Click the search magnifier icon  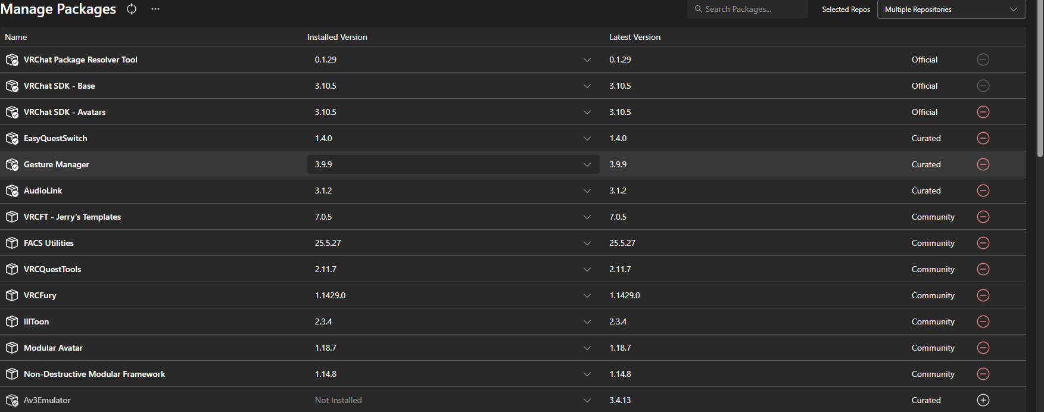(698, 9)
